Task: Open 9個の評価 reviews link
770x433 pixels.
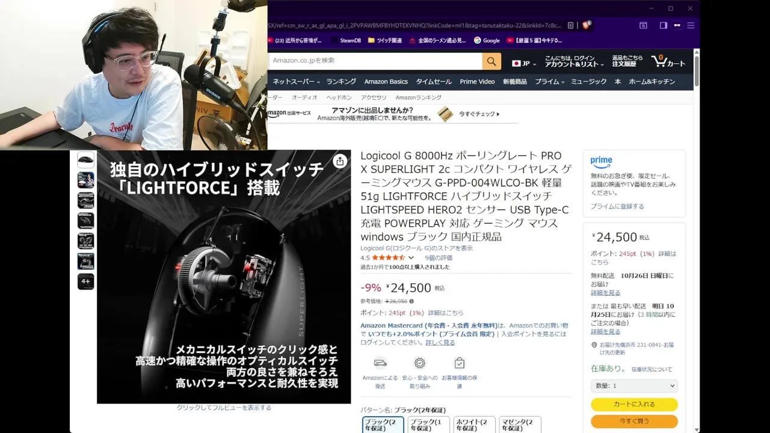Action: tap(439, 257)
